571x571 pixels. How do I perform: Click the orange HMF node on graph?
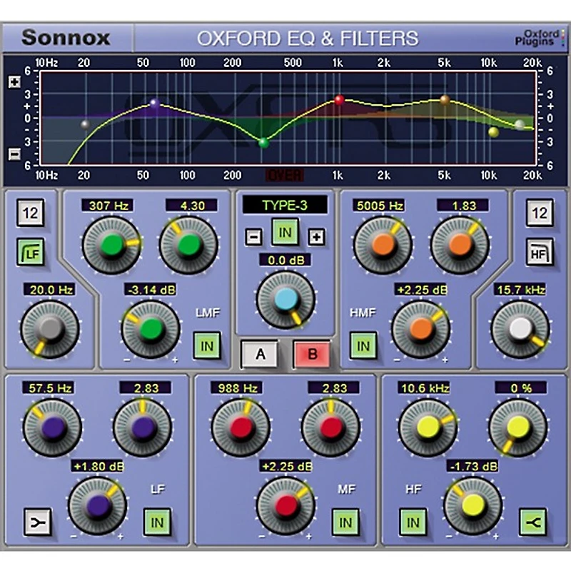pyautogui.click(x=445, y=99)
